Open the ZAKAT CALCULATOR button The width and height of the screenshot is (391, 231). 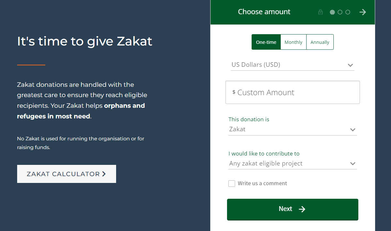67,174
